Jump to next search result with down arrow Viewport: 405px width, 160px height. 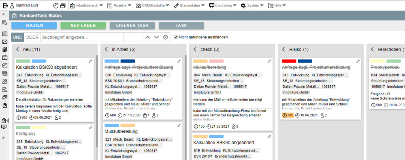[156, 37]
